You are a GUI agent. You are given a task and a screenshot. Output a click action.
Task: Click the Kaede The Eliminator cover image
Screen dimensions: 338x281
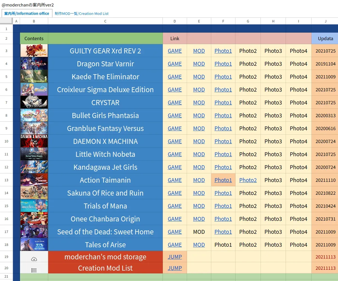click(34, 76)
